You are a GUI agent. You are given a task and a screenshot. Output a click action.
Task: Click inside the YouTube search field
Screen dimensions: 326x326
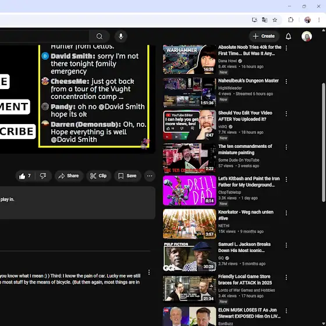tap(44, 36)
